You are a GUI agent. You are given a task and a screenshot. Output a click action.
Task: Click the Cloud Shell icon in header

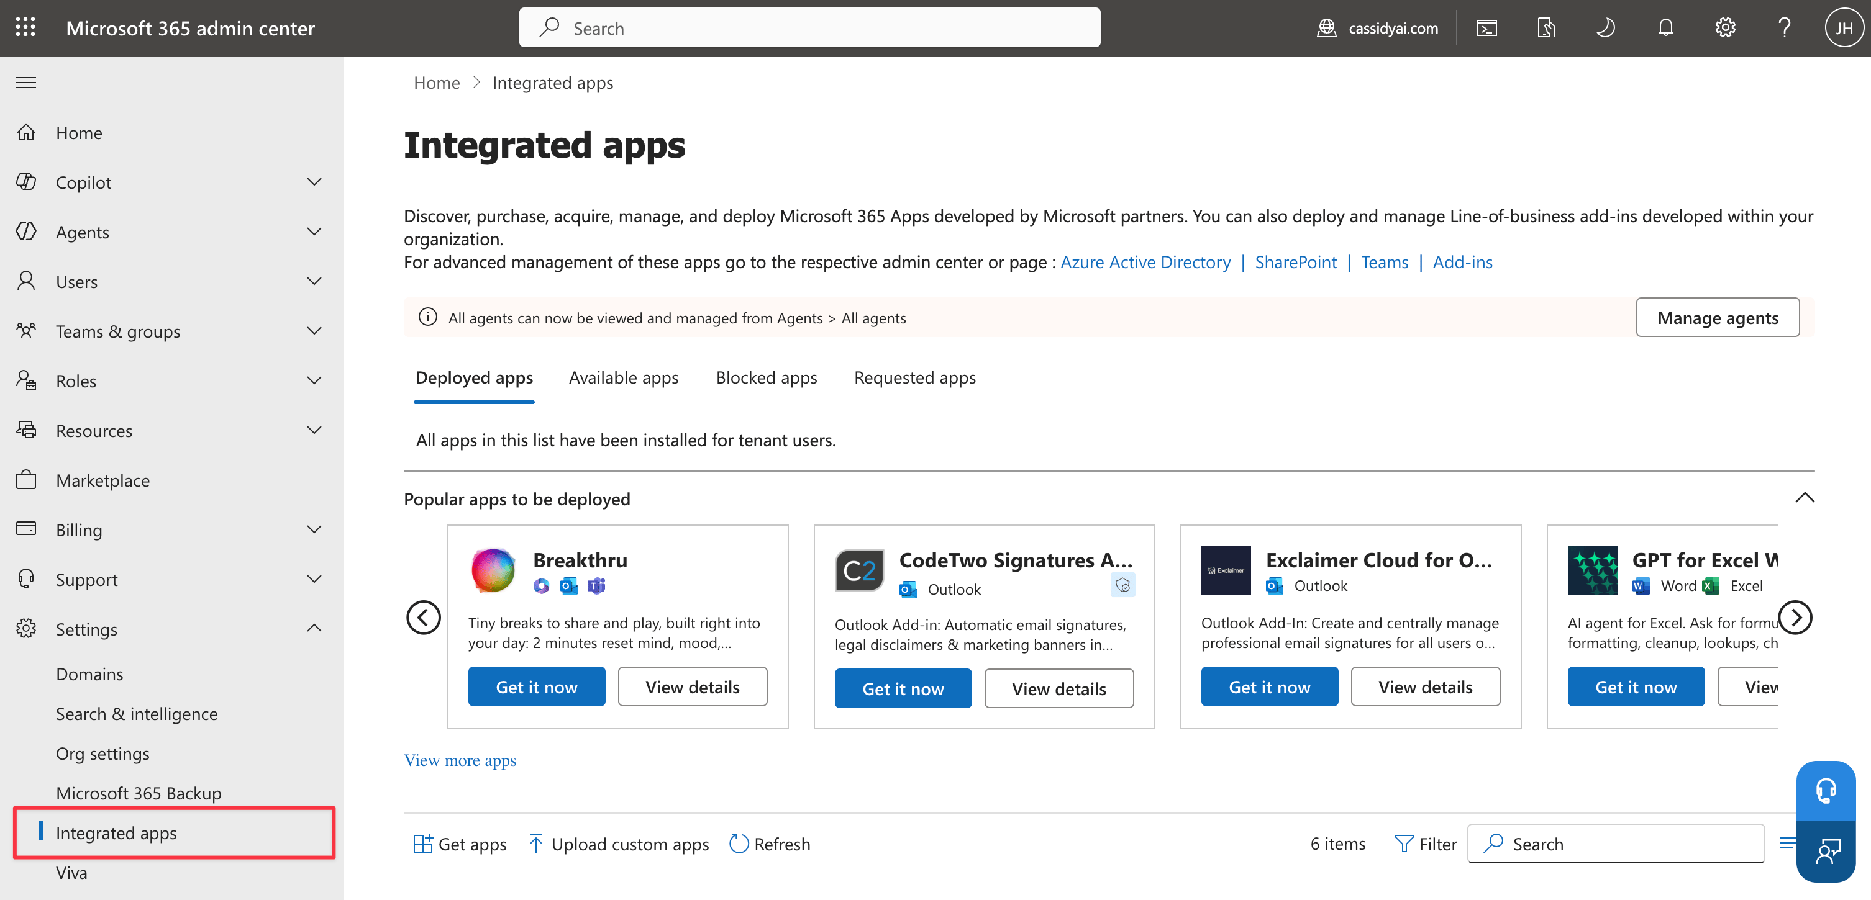click(1486, 27)
